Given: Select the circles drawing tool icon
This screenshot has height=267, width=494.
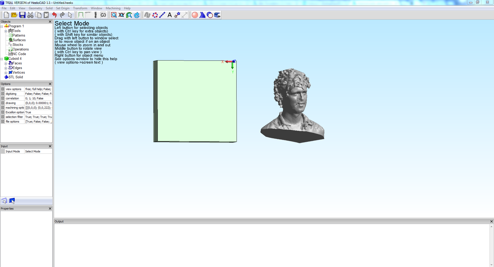Looking at the screenshot, I should click(x=155, y=15).
